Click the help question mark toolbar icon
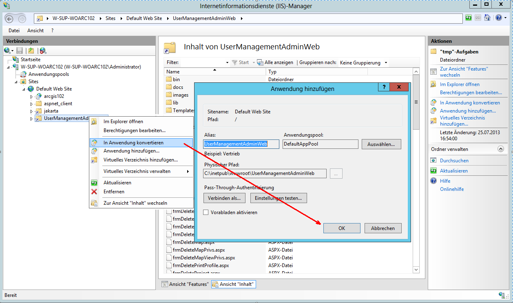 tap(498, 18)
